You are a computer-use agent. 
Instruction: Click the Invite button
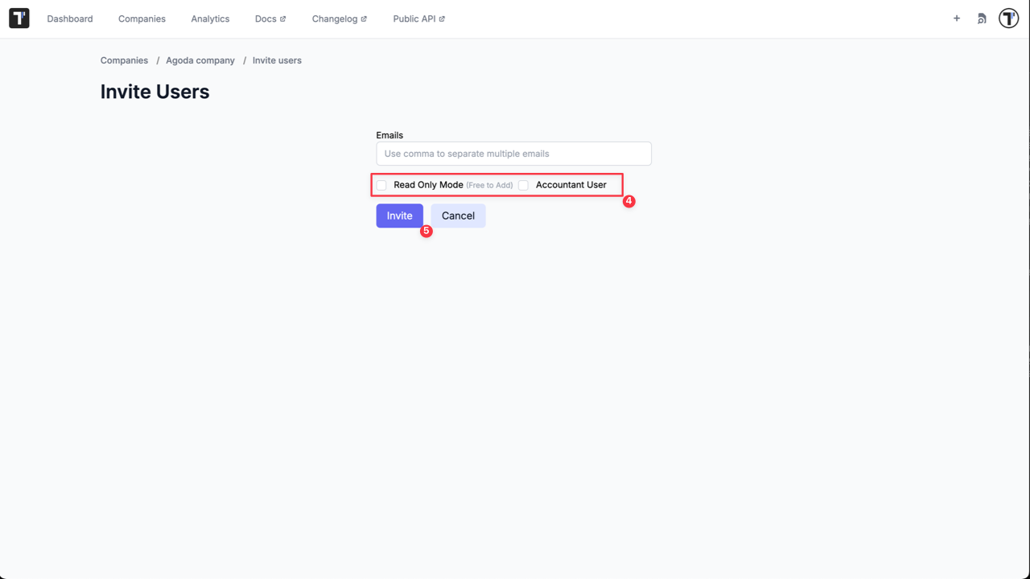pyautogui.click(x=399, y=216)
